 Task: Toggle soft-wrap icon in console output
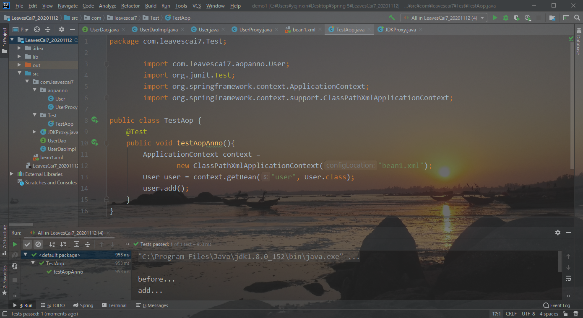568,278
